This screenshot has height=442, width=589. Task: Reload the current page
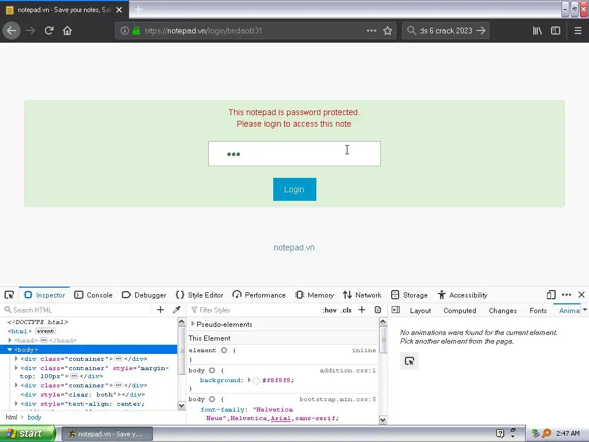coord(49,31)
